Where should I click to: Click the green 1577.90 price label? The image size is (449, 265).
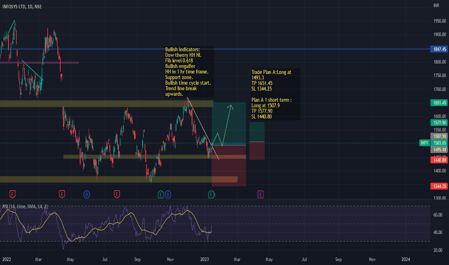coord(439,122)
